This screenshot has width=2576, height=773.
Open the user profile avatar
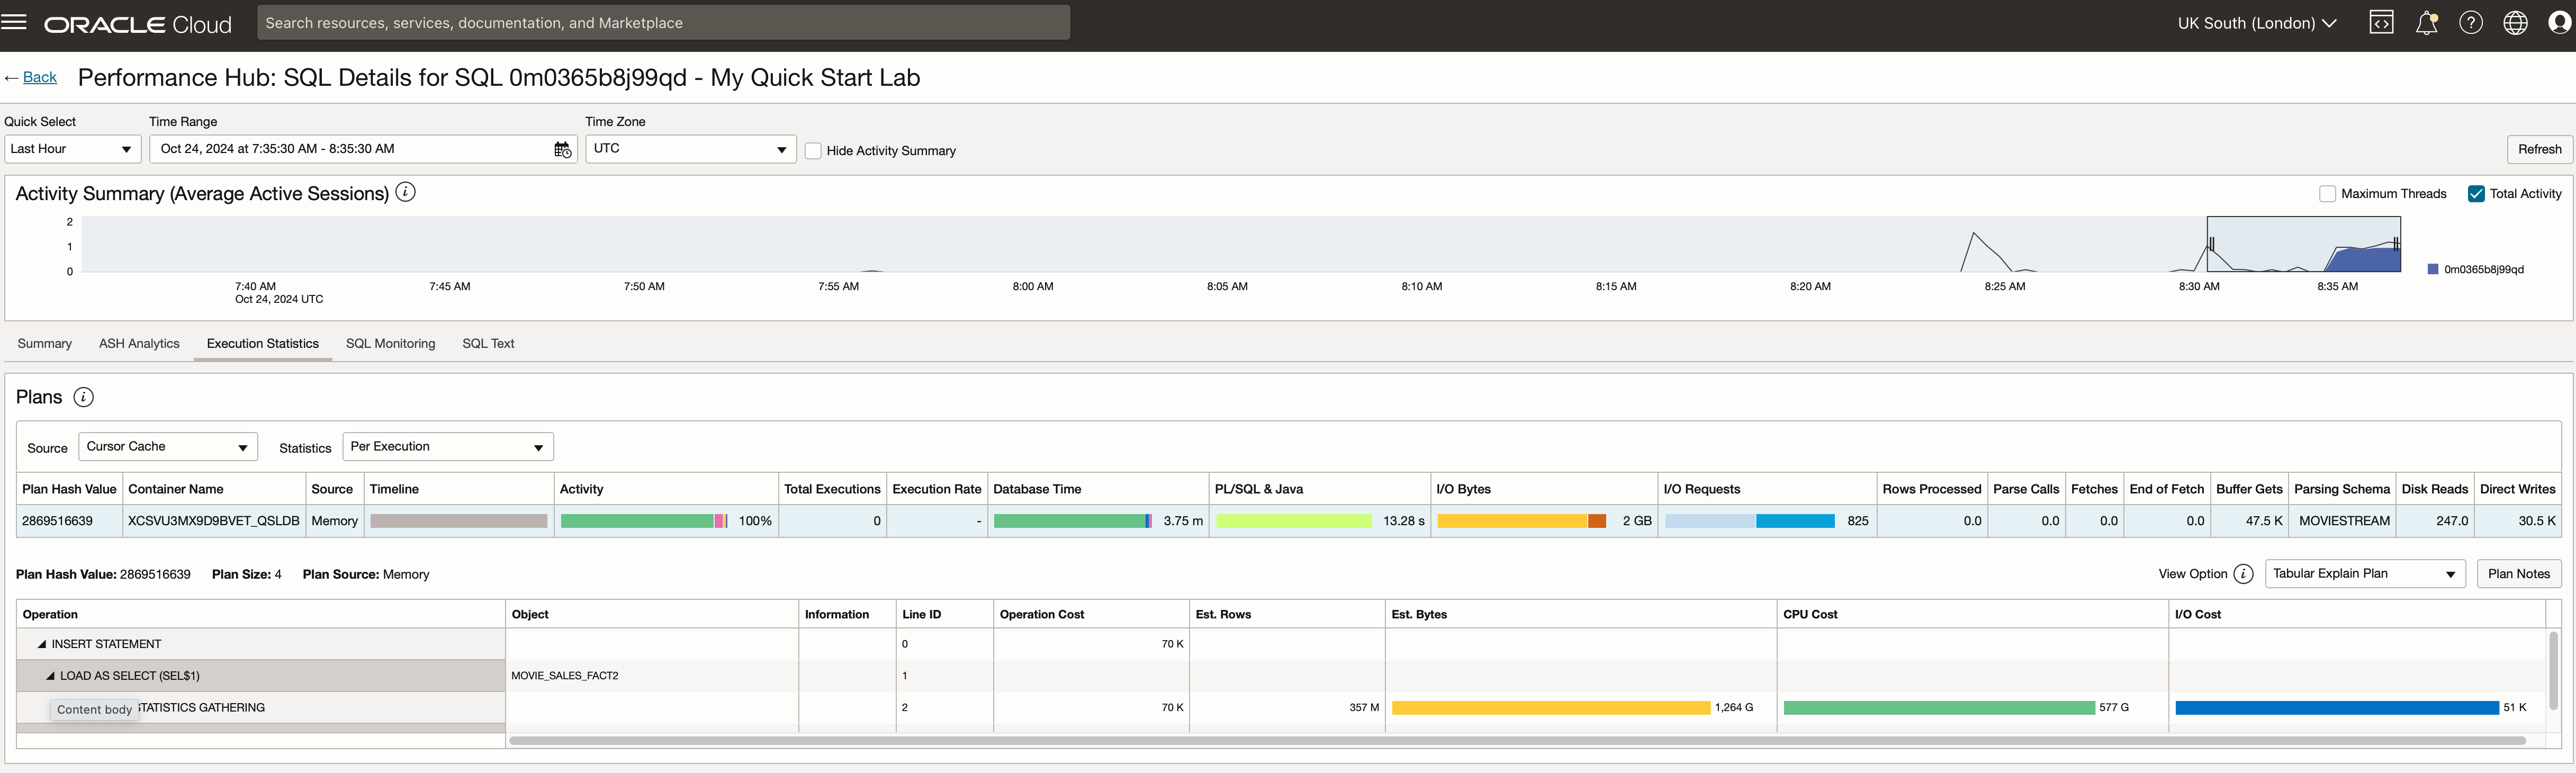pyautogui.click(x=2559, y=23)
